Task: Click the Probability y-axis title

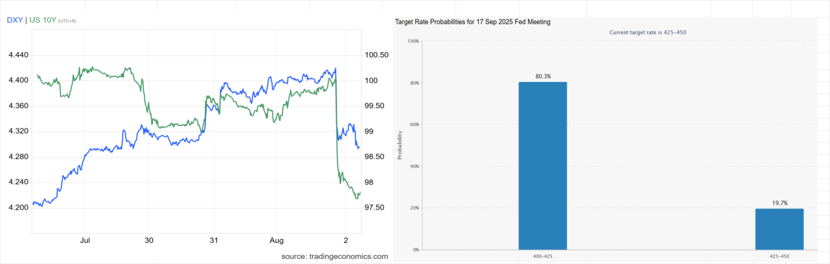Action: tap(400, 145)
